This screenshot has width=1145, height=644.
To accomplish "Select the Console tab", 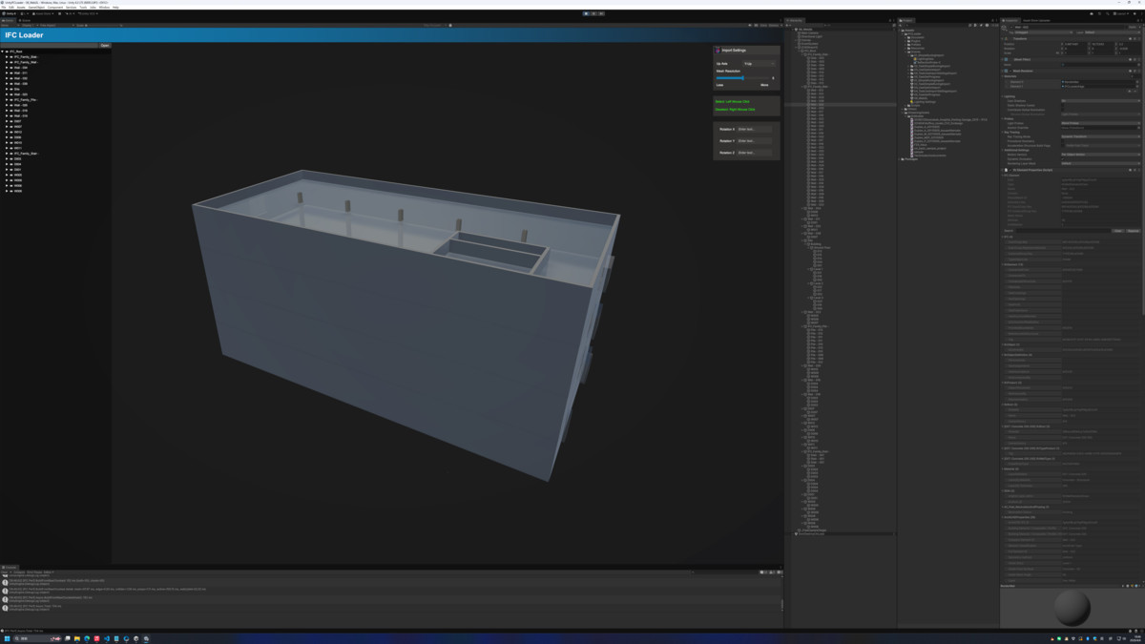I will point(10,567).
